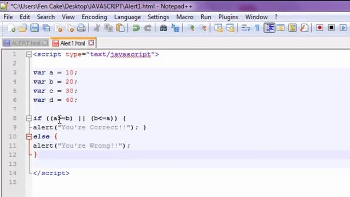Open the Replace toolbar icon

tap(175, 28)
